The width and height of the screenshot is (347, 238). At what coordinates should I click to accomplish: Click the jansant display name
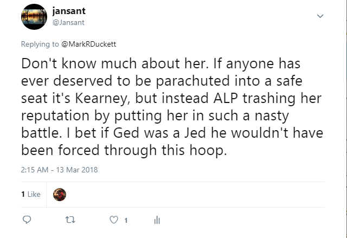(69, 11)
